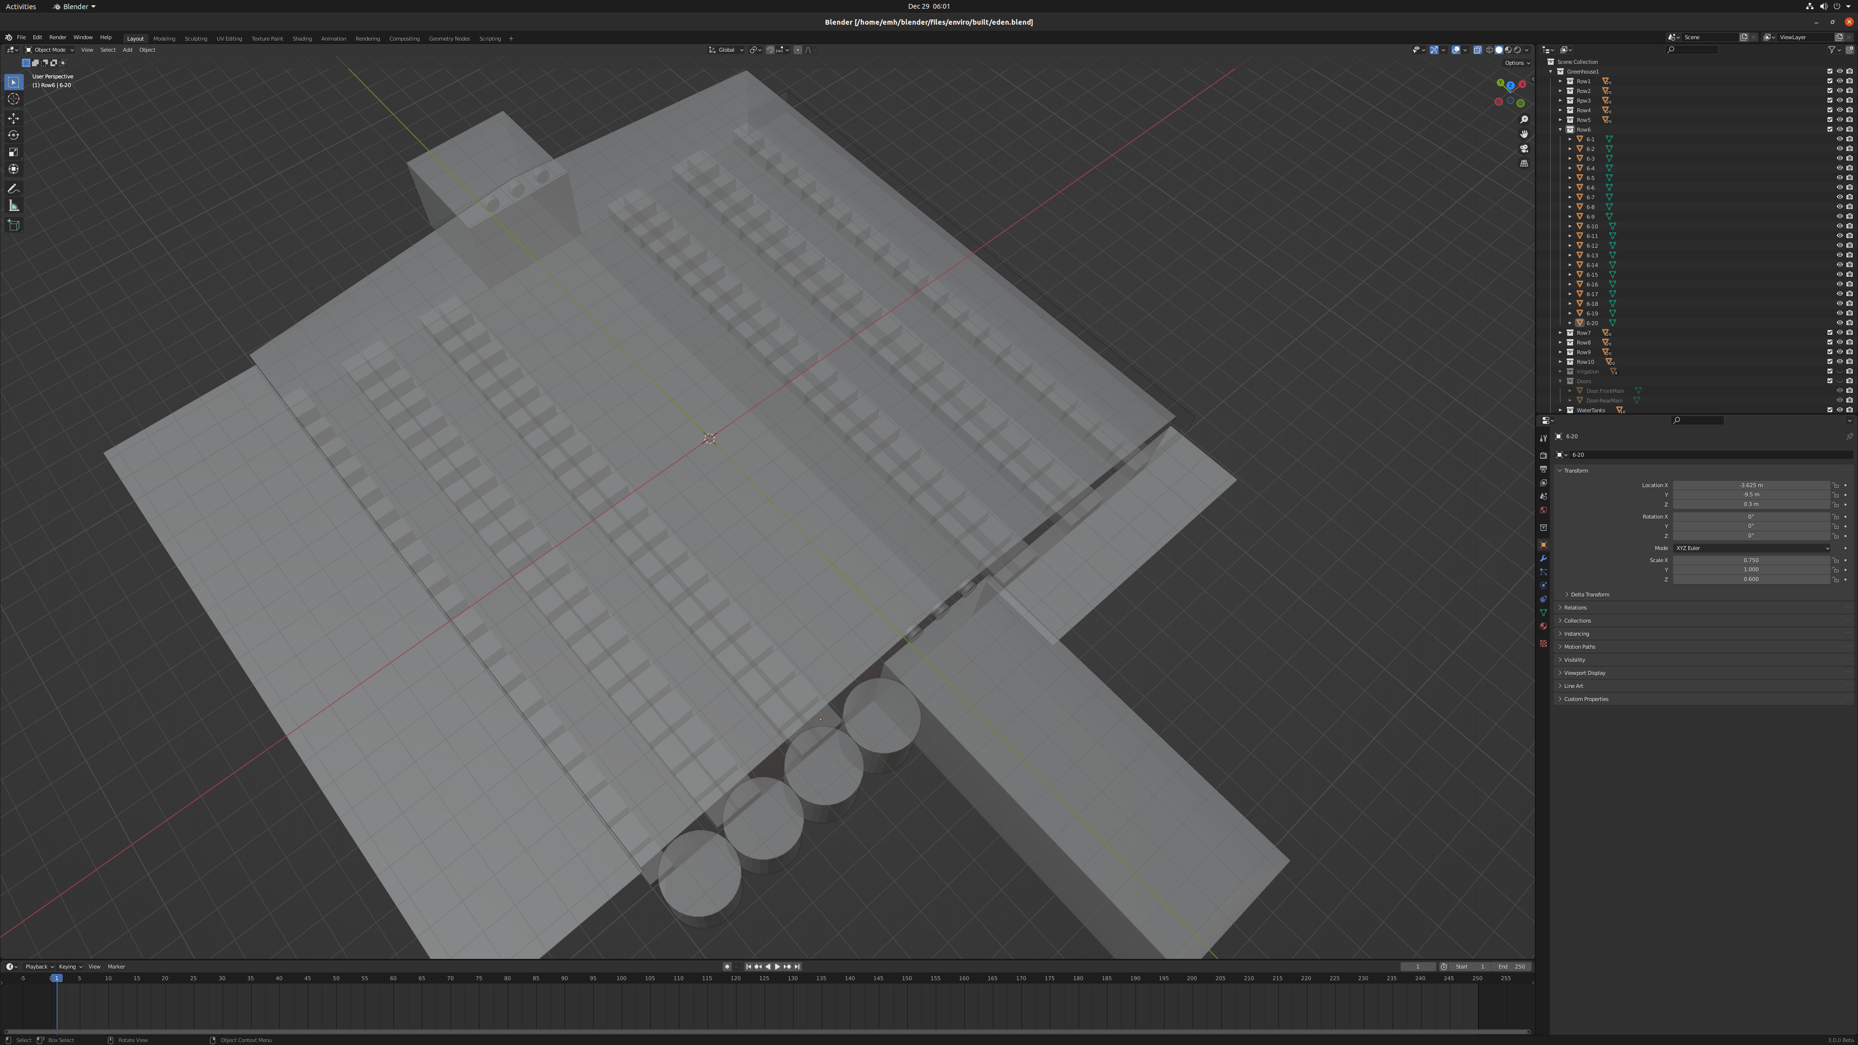Hide Row7 collection in viewport

pos(1839,332)
